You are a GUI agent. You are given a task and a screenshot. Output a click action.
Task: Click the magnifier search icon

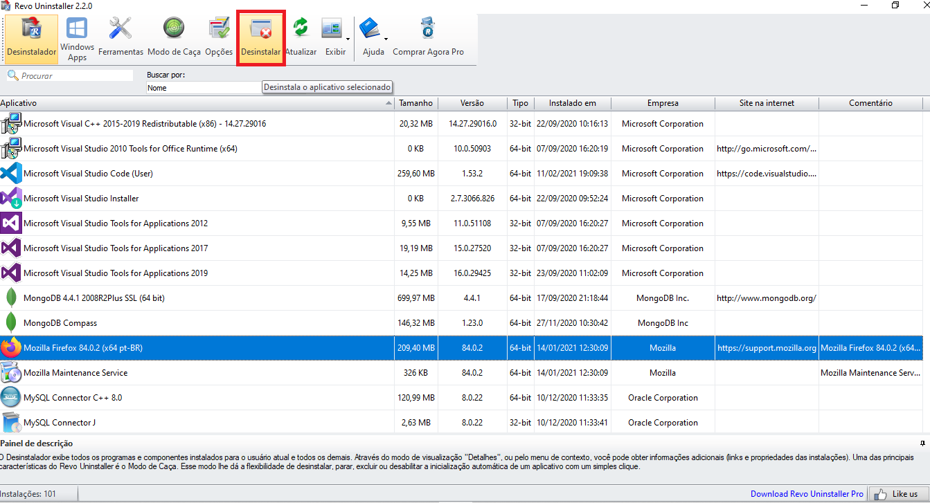[12, 75]
